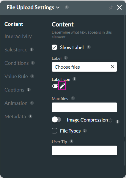Open the Interactivity tab
This screenshot has width=126, height=178.
tap(18, 36)
